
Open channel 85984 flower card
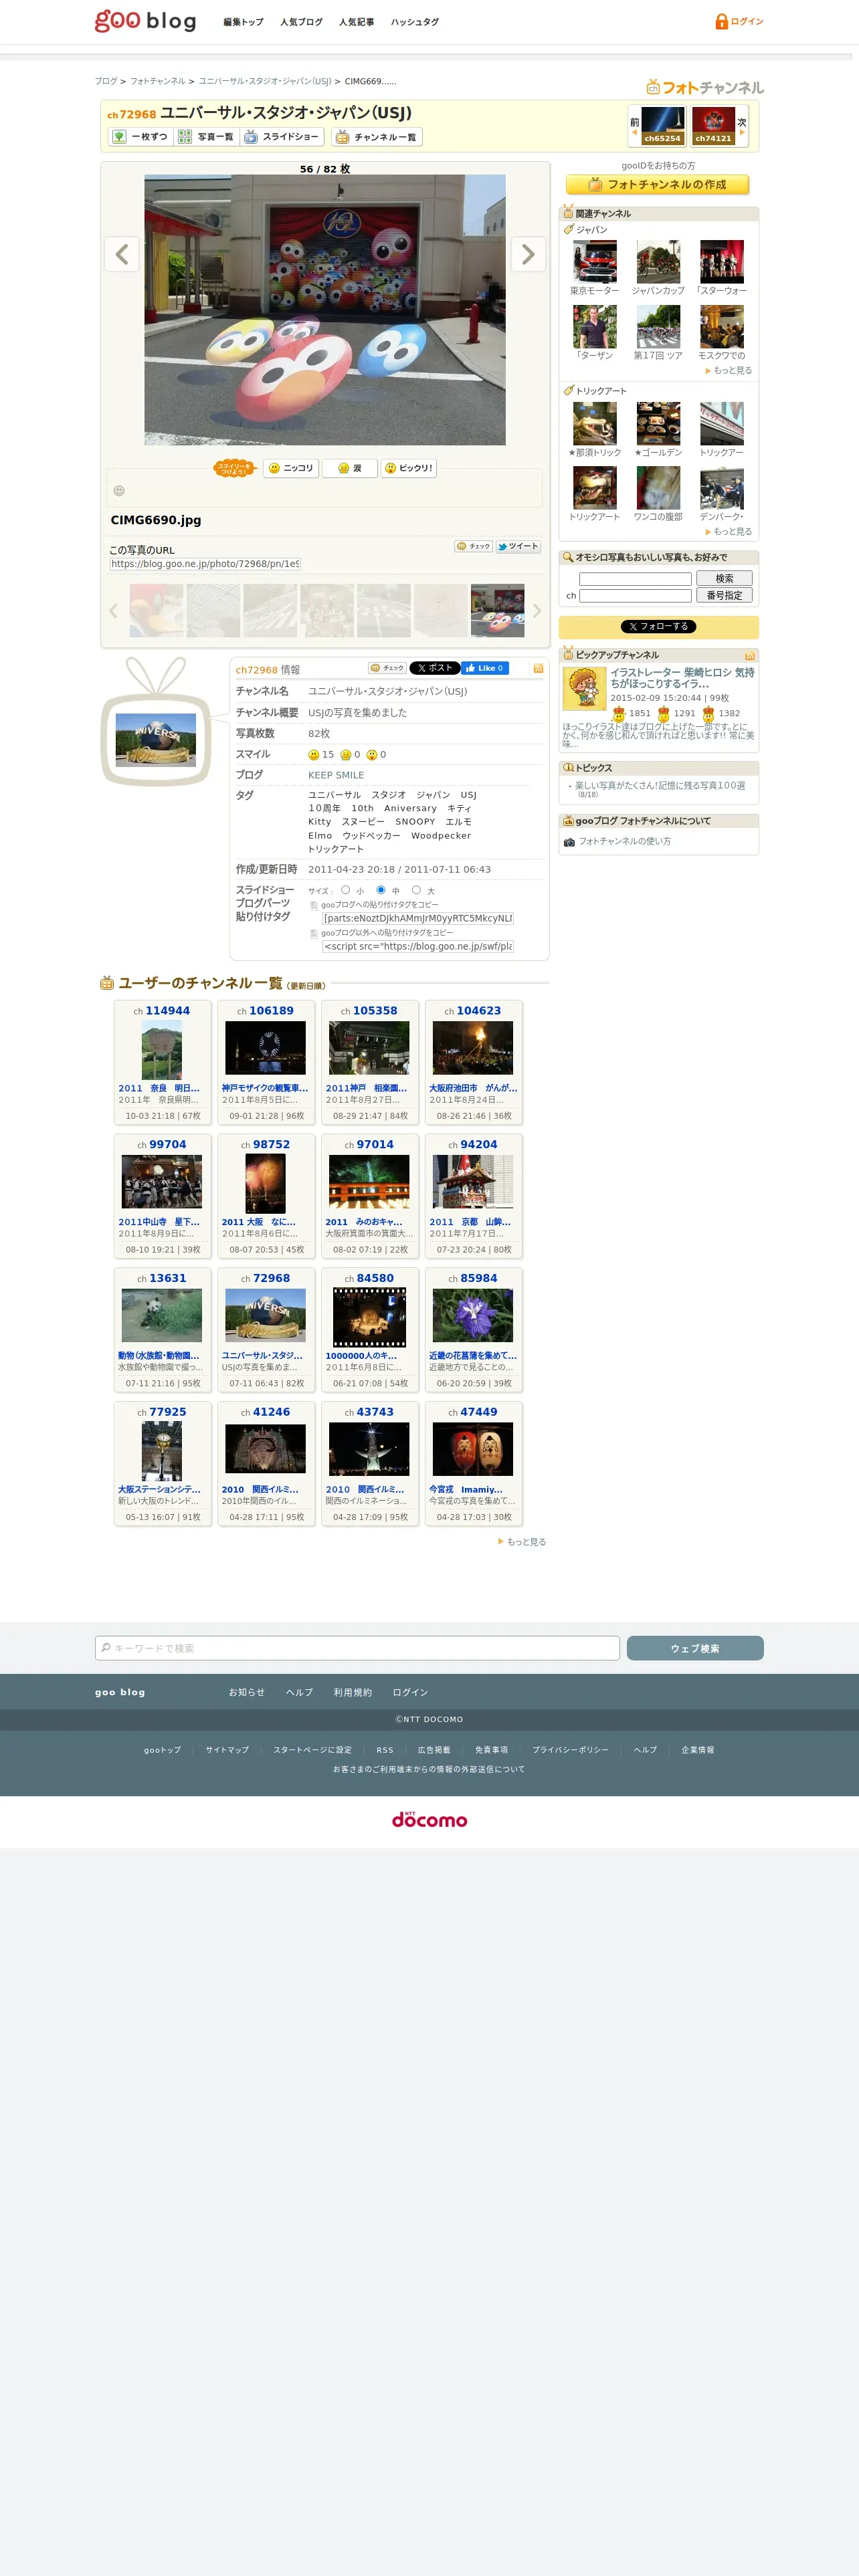pyautogui.click(x=473, y=1330)
